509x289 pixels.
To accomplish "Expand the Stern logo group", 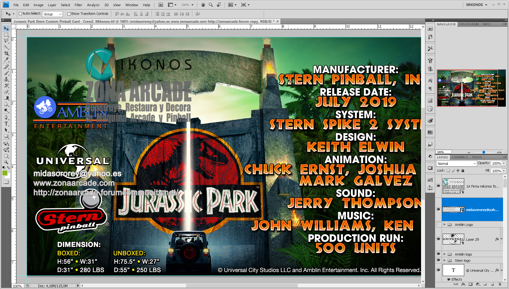I will 445,260.
